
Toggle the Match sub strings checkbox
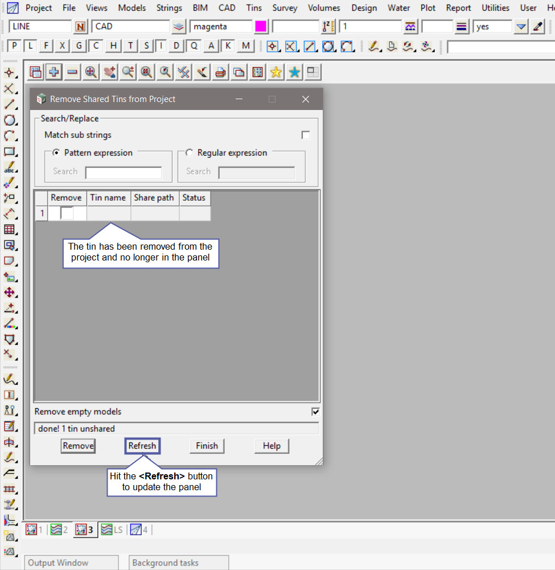coord(306,135)
